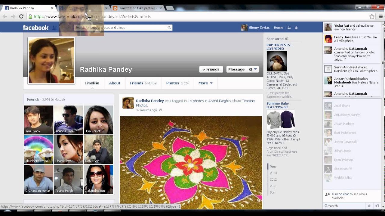
Task: Open Jiya Rawat friend thumbnail
Action: (99, 120)
